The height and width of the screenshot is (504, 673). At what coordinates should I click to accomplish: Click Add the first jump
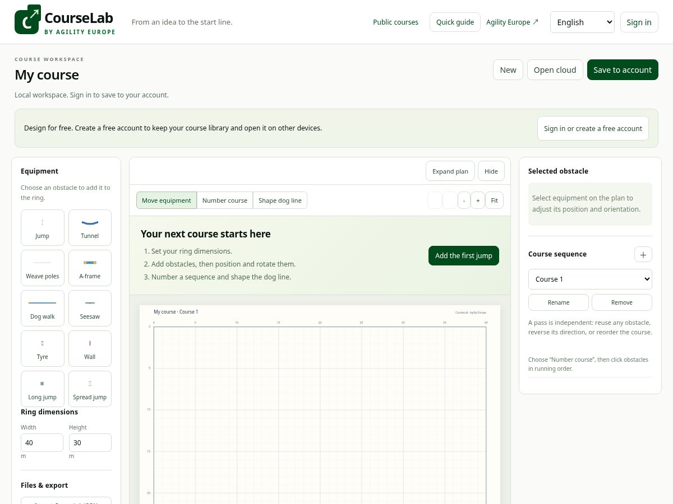click(x=464, y=255)
